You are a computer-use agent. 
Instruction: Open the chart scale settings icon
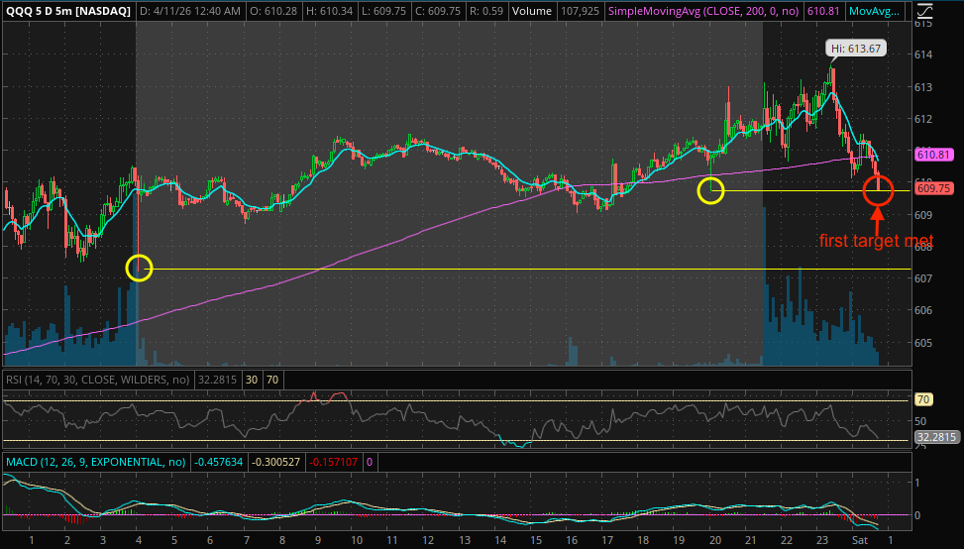click(924, 11)
